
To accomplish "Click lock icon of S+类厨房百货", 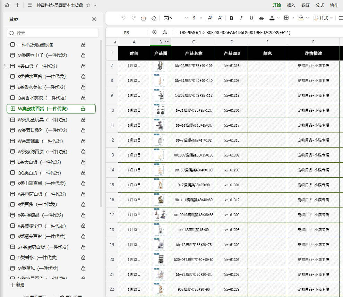I will pos(83,247).
